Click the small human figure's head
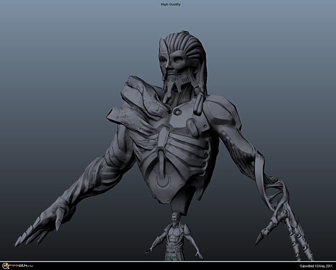Viewport: 336px width, 270px height. 175,217
